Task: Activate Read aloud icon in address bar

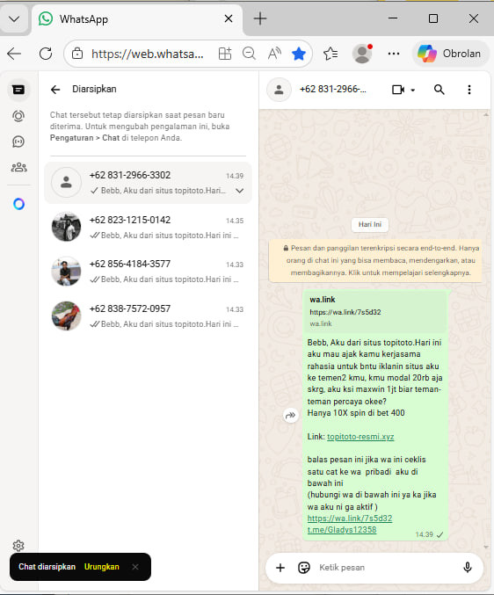Action: point(274,54)
